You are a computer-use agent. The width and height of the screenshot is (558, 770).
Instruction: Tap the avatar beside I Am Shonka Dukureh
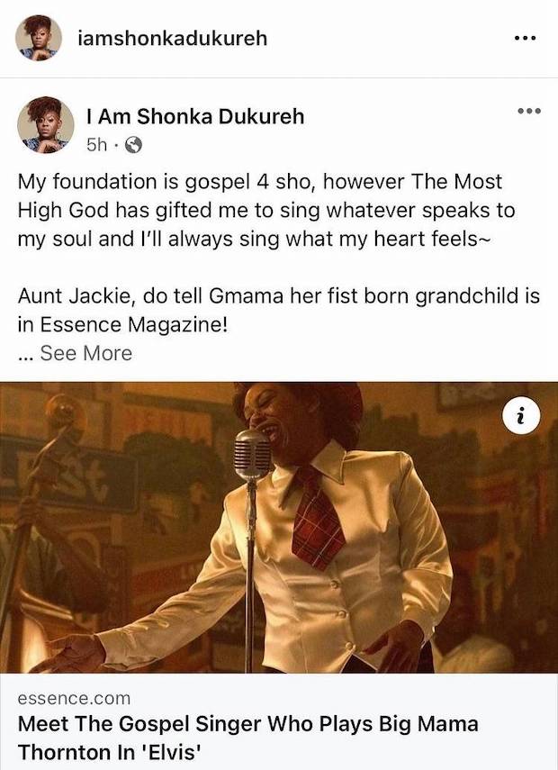(x=46, y=125)
